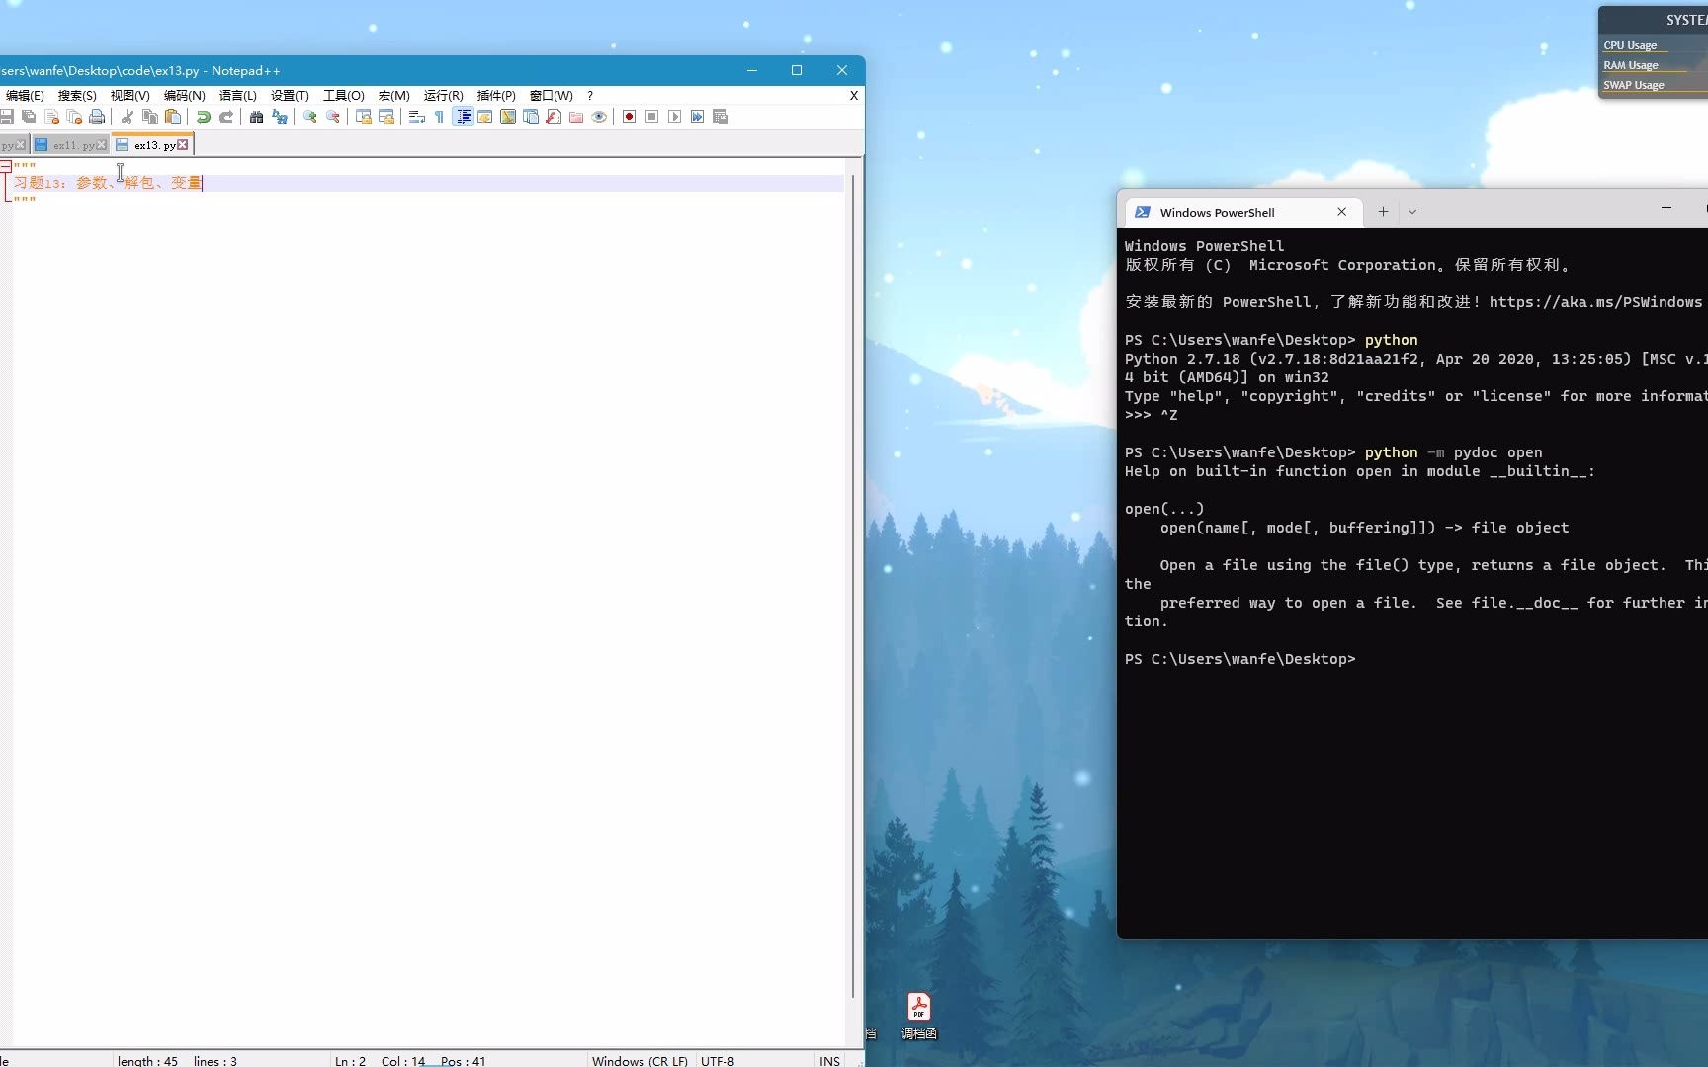Viewport: 1708px width, 1067px height.
Task: Click the Windows (CR LF) status bar field
Action: (x=640, y=1061)
